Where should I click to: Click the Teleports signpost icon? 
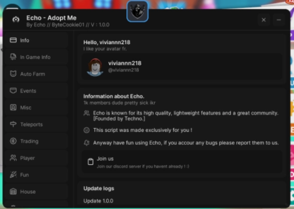pyautogui.click(x=13, y=124)
